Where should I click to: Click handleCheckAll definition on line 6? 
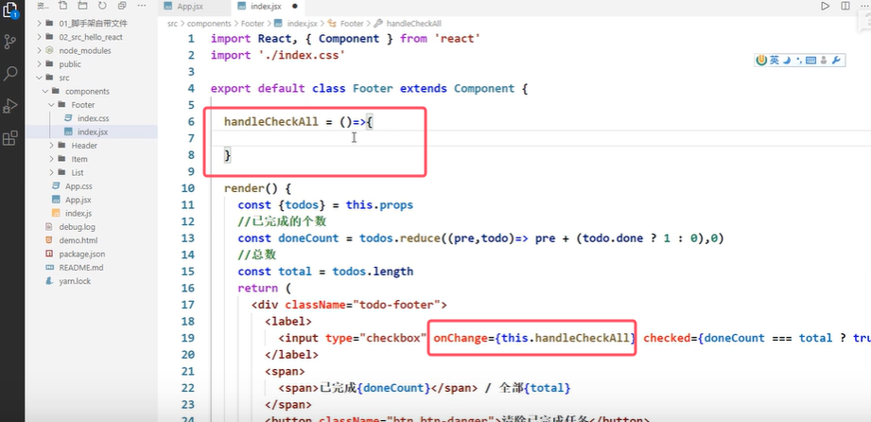click(271, 121)
